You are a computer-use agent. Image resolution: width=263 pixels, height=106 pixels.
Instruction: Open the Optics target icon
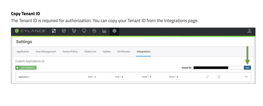94,31
